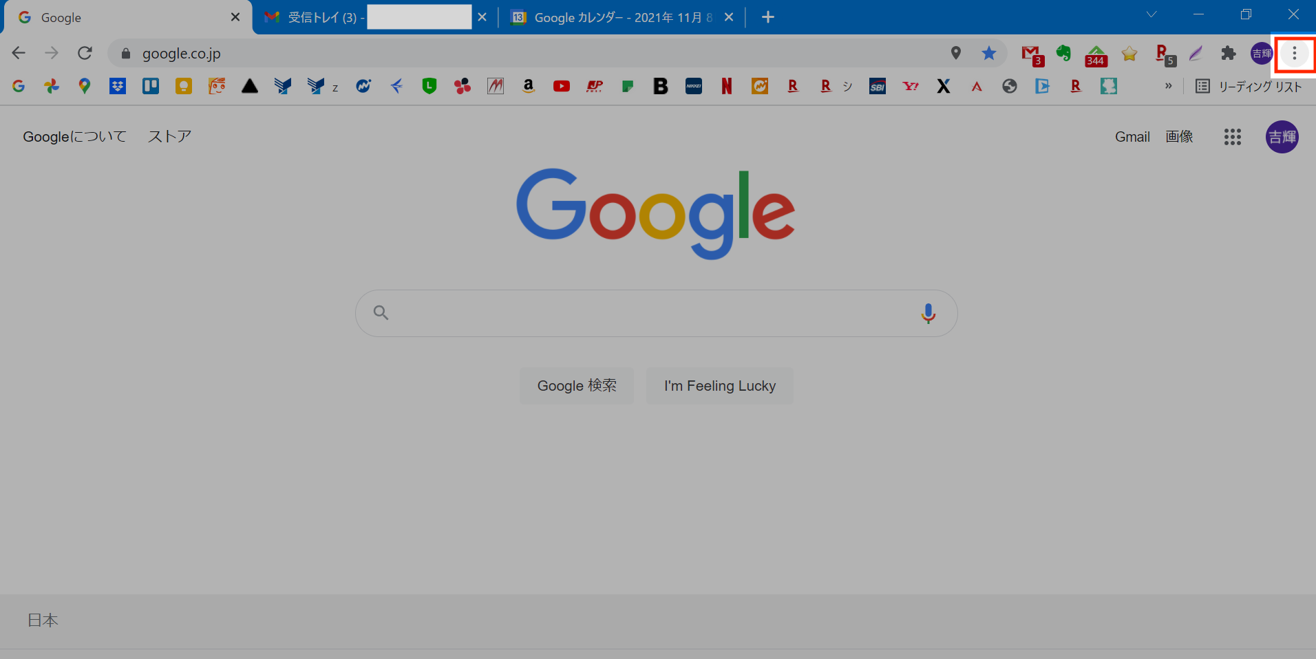
Task: Open the Google apps grid launcher
Action: click(x=1232, y=137)
